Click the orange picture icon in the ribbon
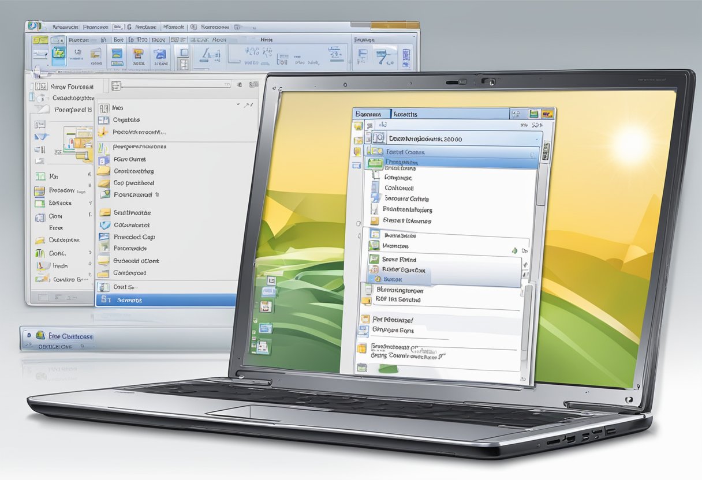The width and height of the screenshot is (702, 480). [x=138, y=55]
